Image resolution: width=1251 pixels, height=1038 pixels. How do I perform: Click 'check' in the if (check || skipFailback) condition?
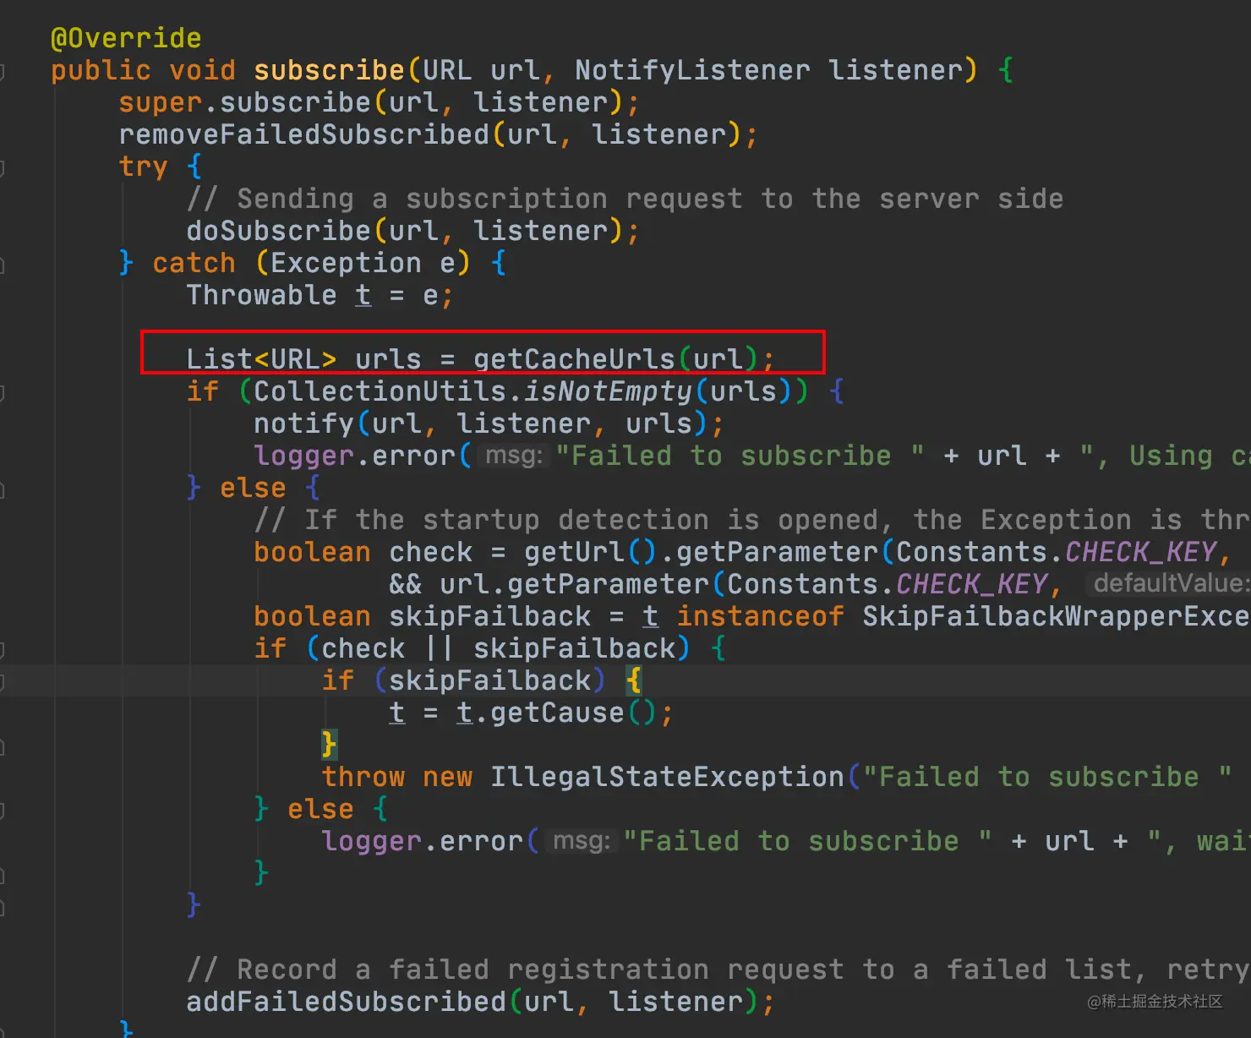[363, 648]
